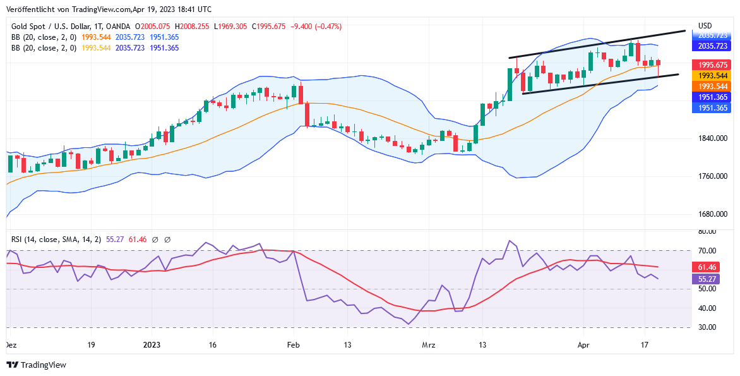Select the lower black channel trendline
740x376 pixels.
[600, 83]
